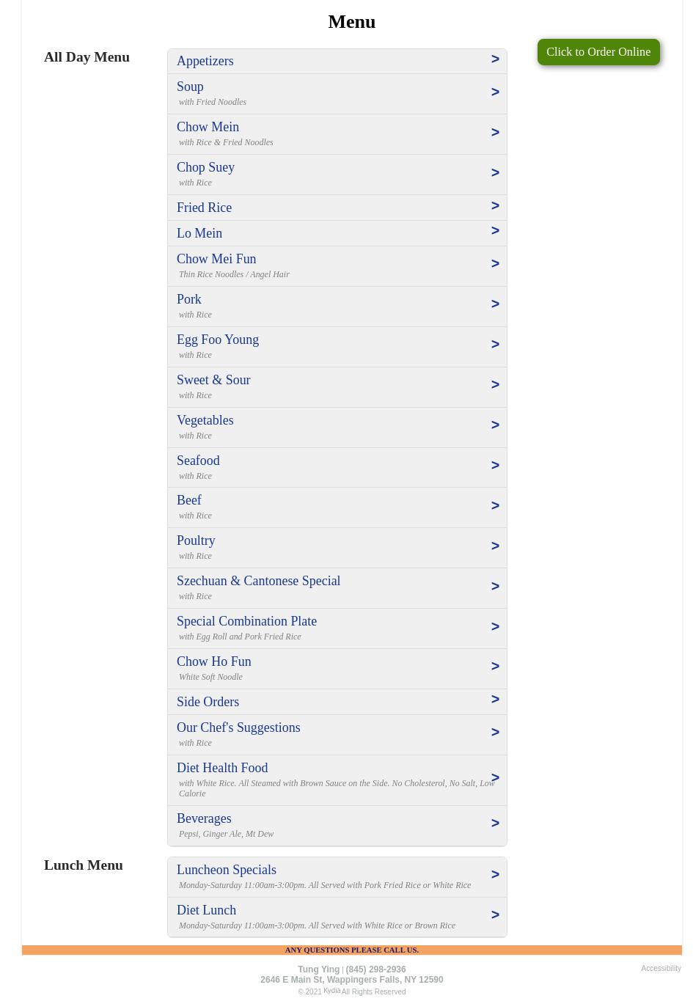Click the chevron on the Beef row
Image resolution: width=693 pixels, height=1001 pixels.
(x=495, y=506)
